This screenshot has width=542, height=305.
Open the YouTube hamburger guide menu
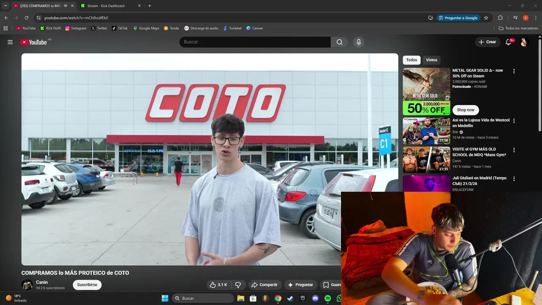pos(10,42)
